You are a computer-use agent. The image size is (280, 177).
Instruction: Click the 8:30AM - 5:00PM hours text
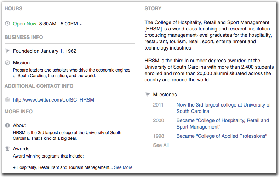[x=58, y=24]
